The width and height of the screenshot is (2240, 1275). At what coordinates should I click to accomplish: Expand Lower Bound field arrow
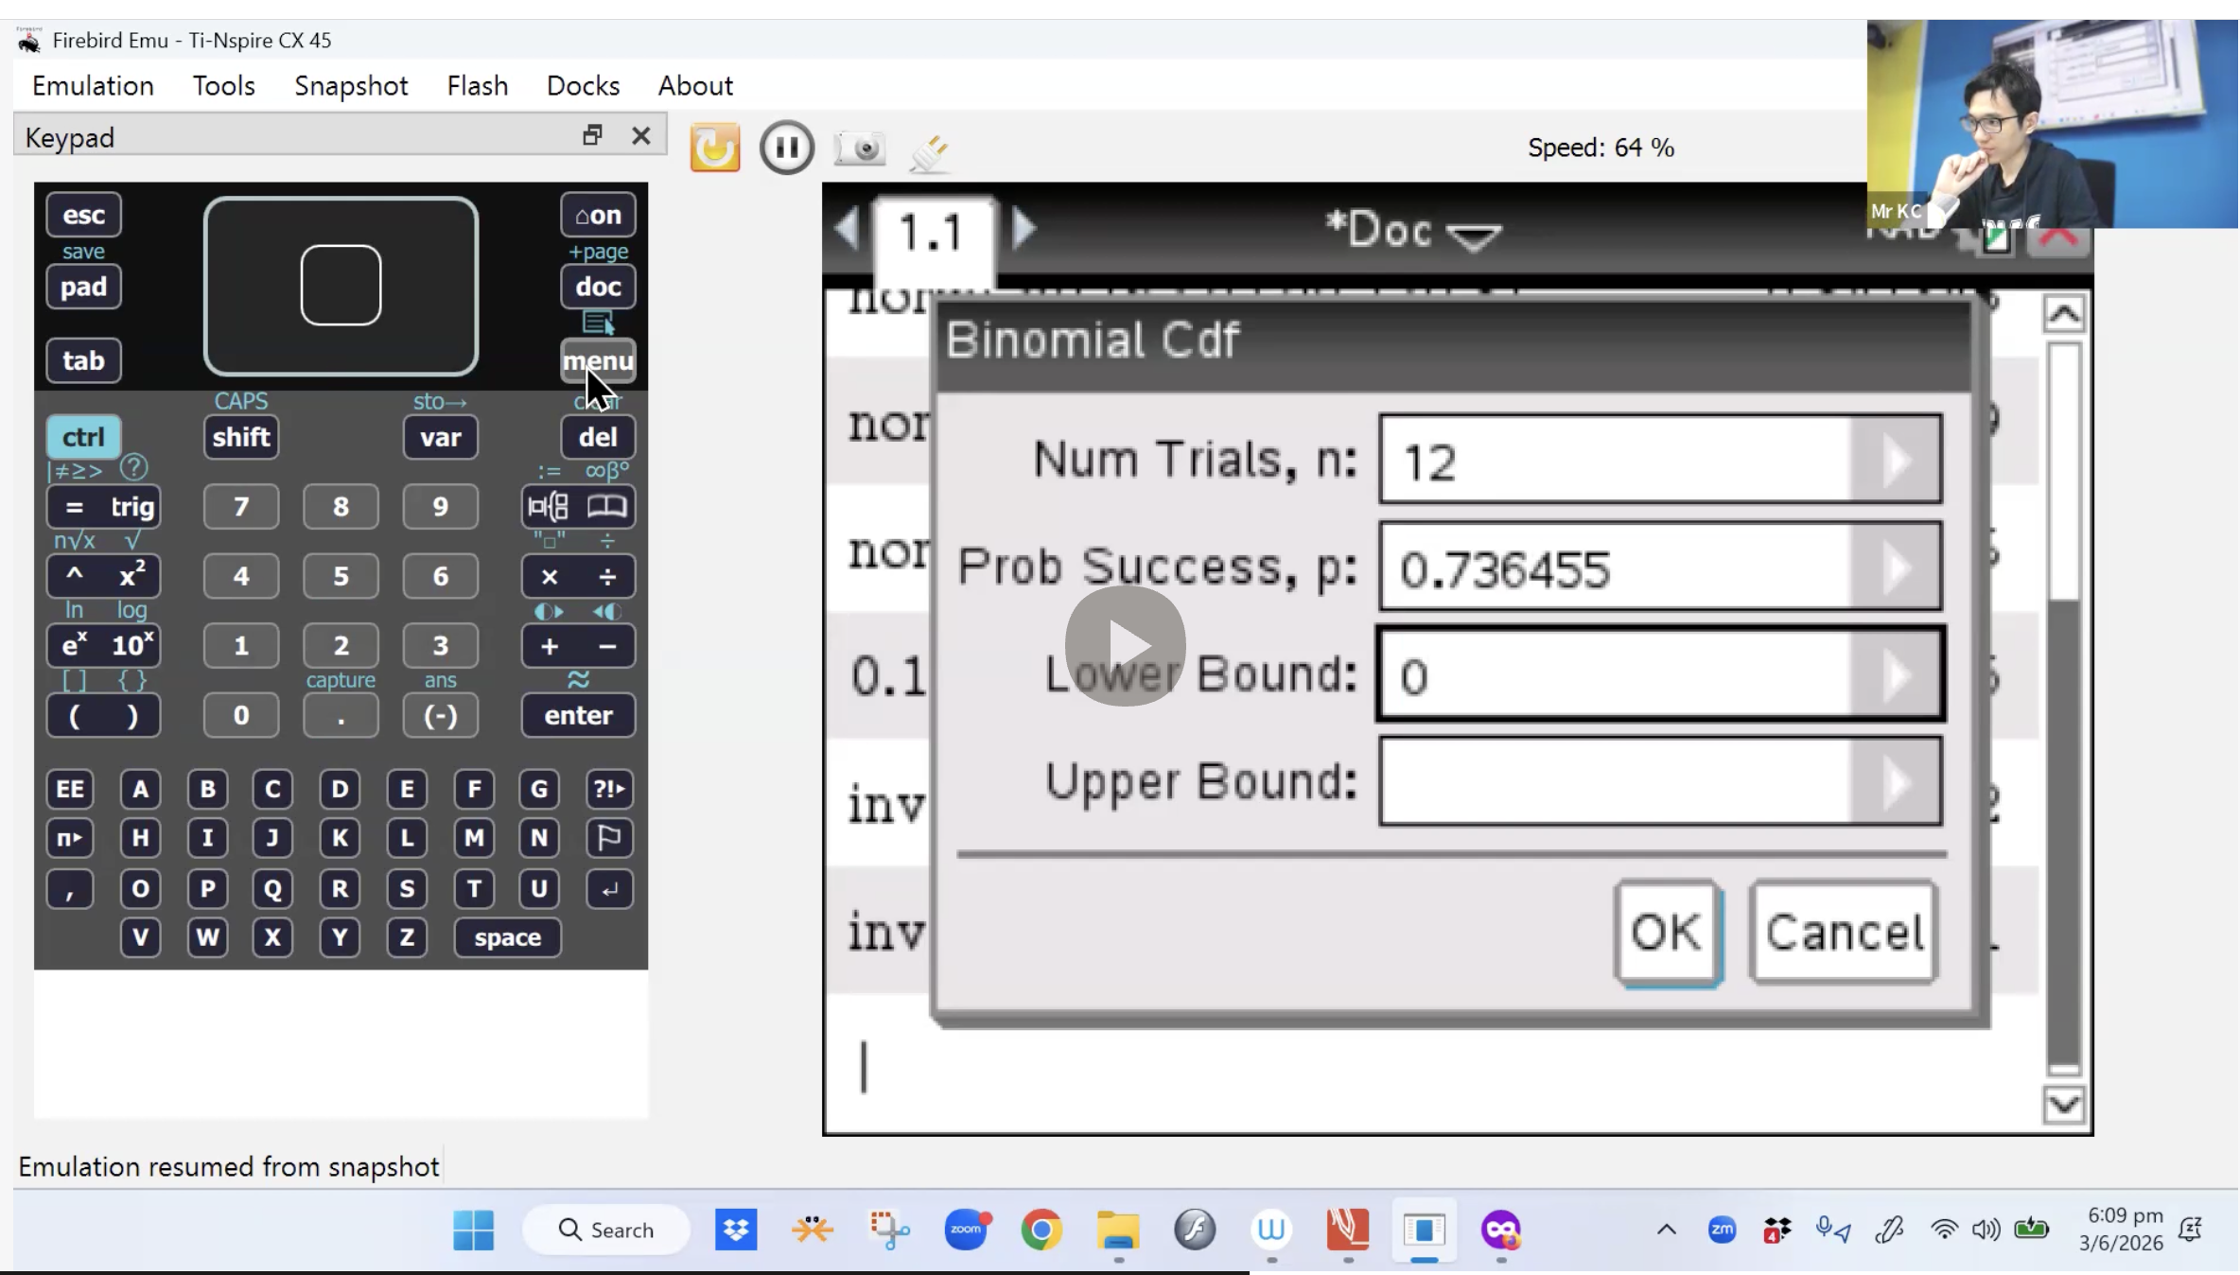(x=1896, y=674)
